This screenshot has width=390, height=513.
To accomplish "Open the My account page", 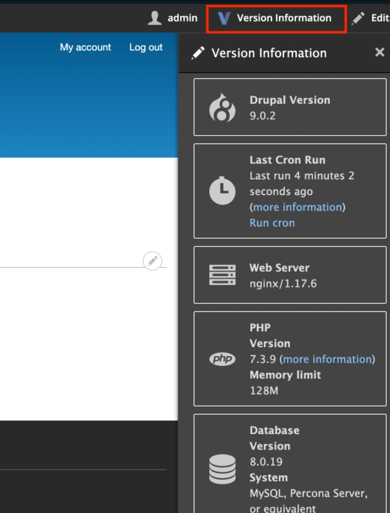I will tap(85, 47).
